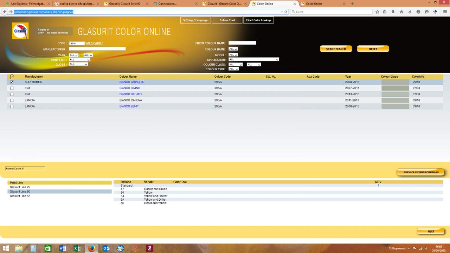The height and width of the screenshot is (253, 450).
Task: Check the FIAT Bianco Gelato row checkbox
Action: pyautogui.click(x=12, y=94)
